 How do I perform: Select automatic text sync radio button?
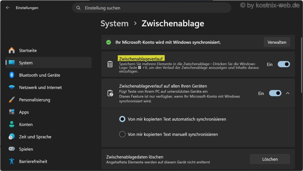[x=122, y=119]
